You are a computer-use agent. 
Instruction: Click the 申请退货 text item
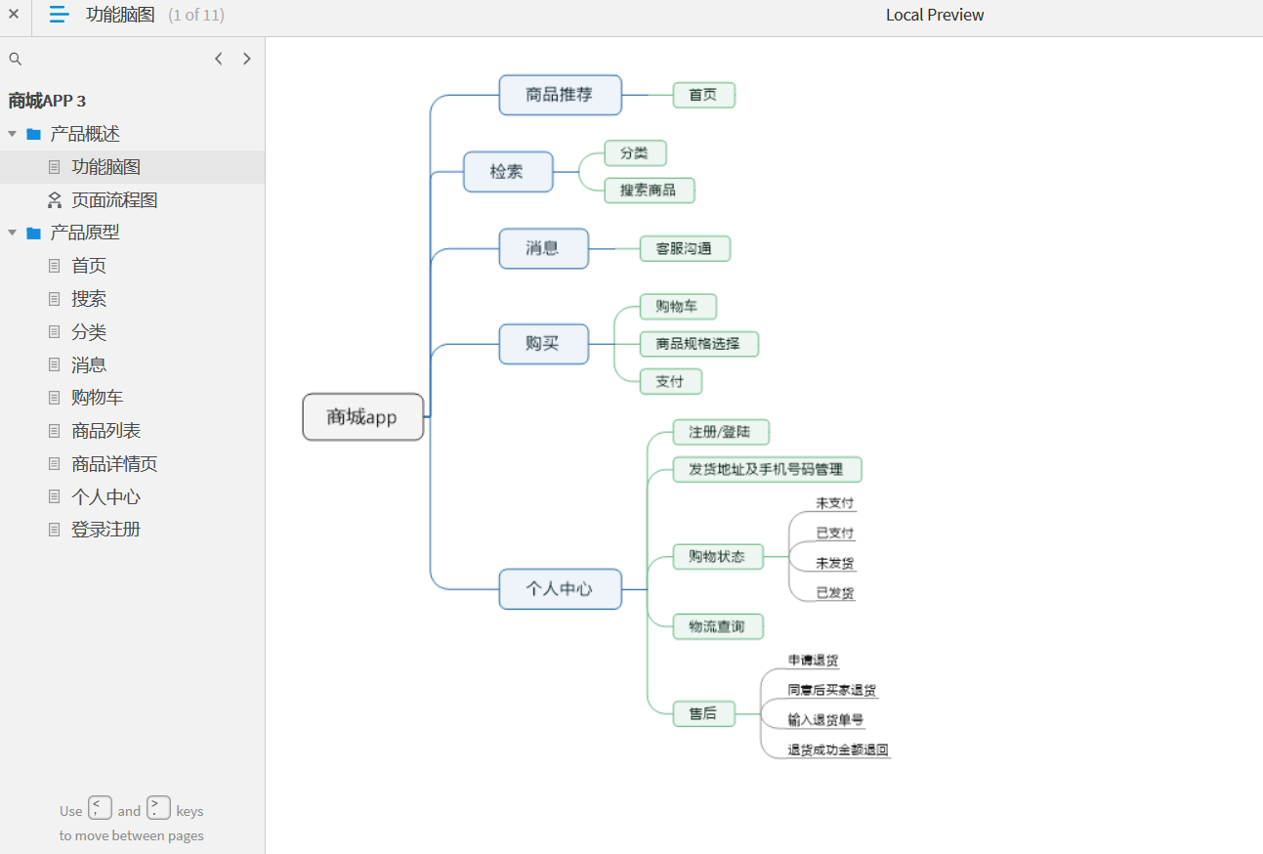click(814, 661)
